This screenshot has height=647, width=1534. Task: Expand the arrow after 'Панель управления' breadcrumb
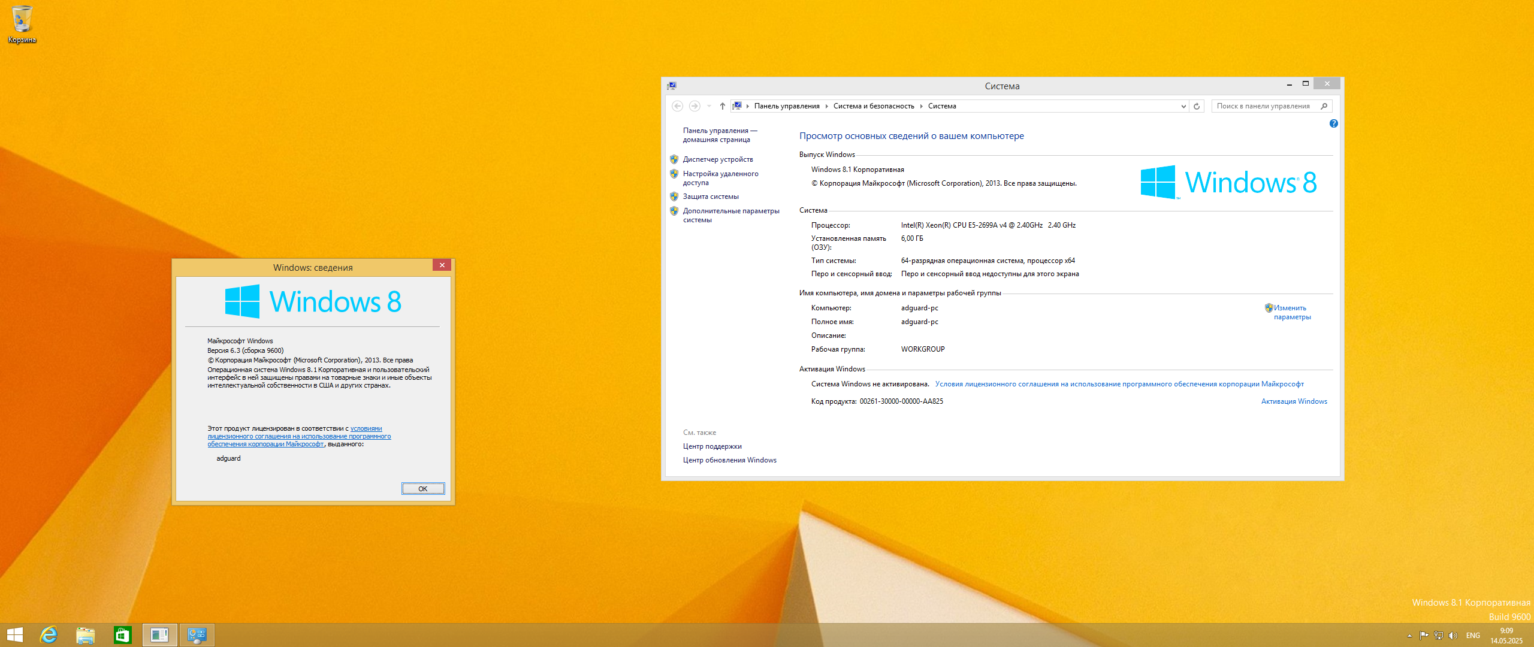click(826, 106)
